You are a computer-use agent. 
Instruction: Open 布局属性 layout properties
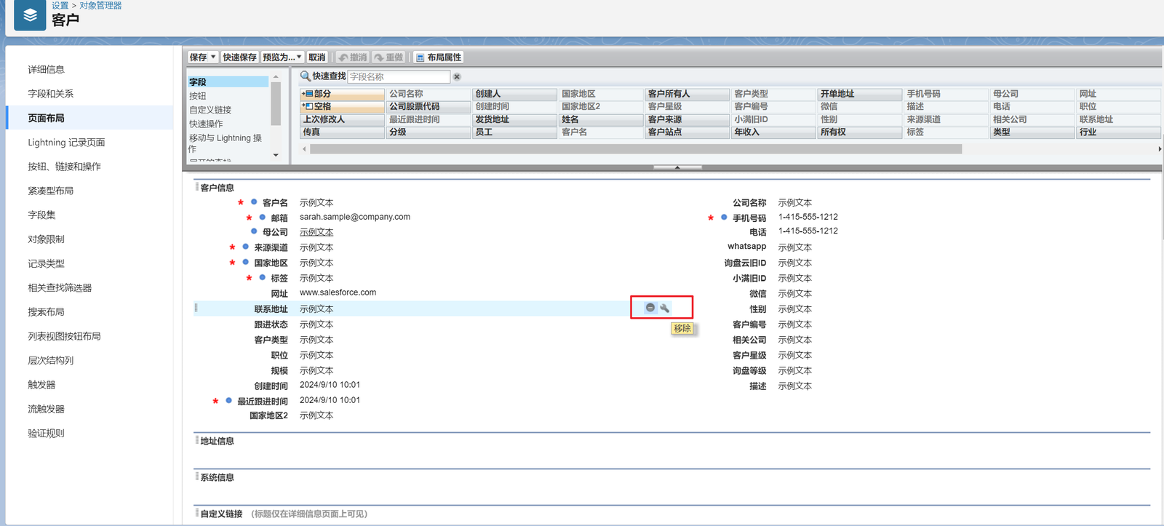[x=439, y=57]
